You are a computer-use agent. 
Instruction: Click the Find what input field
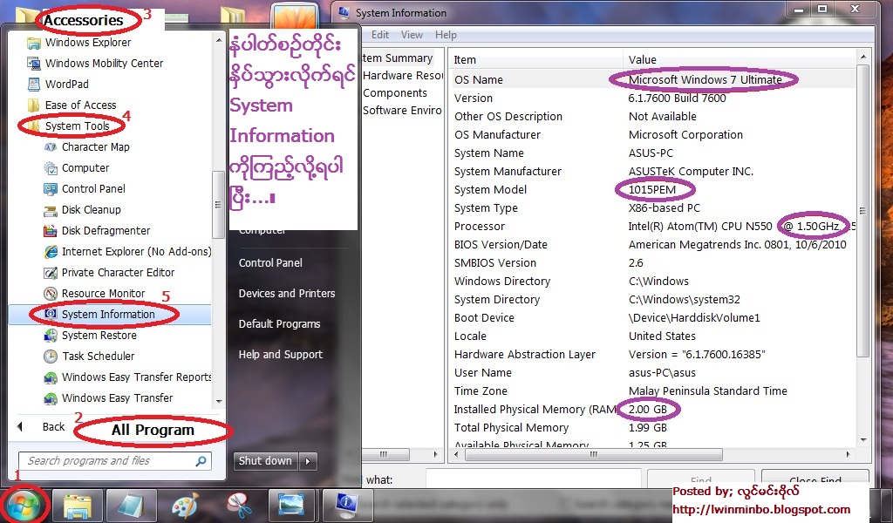(533, 479)
